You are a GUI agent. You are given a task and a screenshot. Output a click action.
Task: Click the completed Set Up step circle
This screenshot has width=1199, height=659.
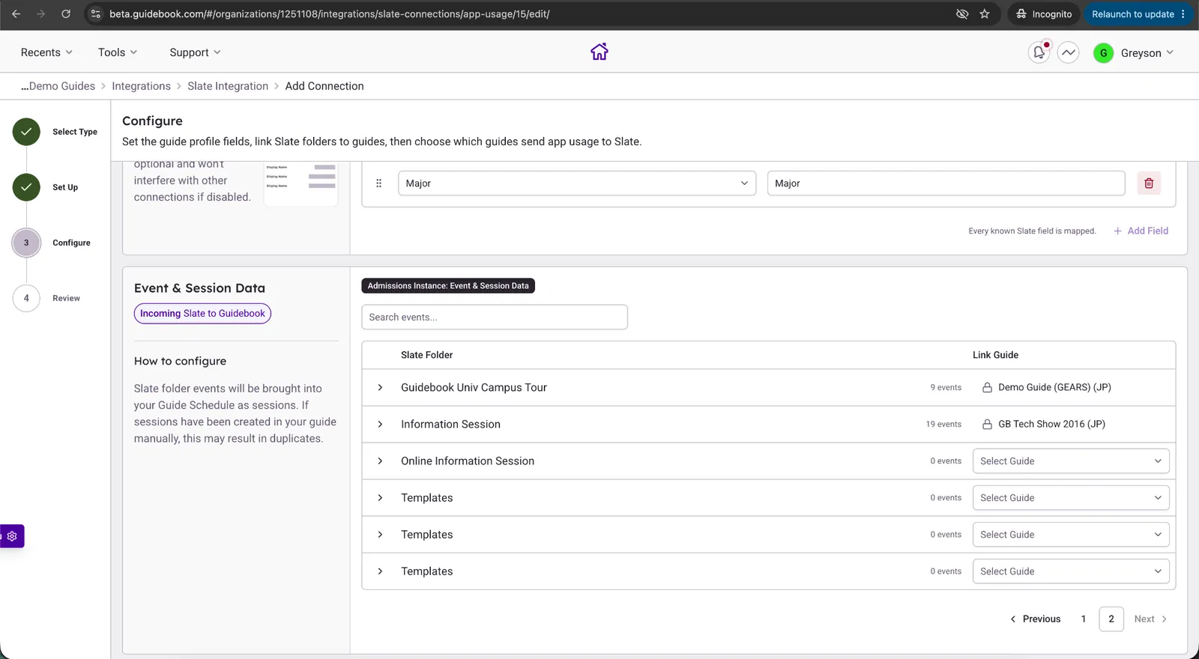26,187
